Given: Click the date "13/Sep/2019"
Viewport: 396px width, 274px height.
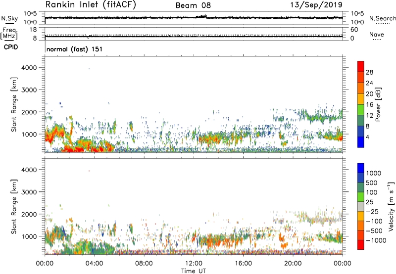Looking at the screenshot, I should click(x=316, y=4).
